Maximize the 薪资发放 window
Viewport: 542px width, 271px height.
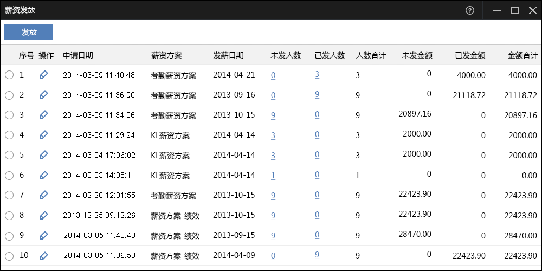tap(514, 10)
